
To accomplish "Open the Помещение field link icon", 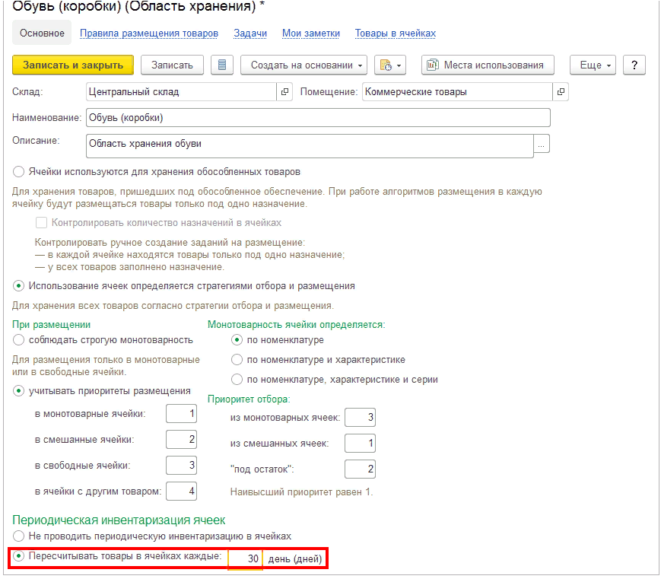I will 561,92.
